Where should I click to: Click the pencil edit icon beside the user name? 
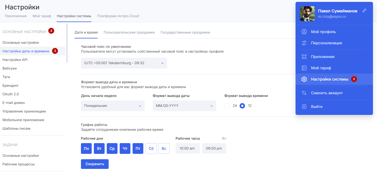(364, 11)
